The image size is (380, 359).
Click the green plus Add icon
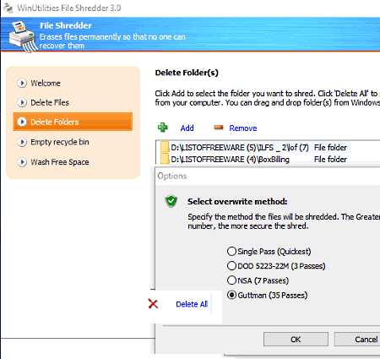click(x=163, y=128)
